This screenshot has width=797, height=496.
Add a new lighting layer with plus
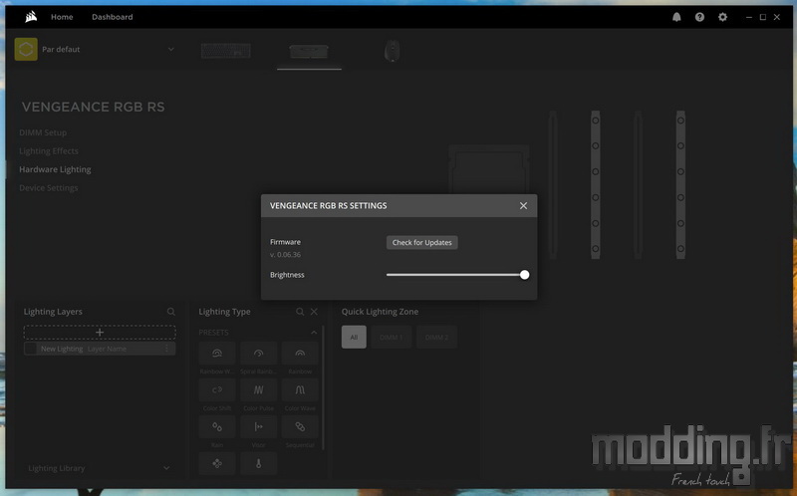tap(100, 333)
